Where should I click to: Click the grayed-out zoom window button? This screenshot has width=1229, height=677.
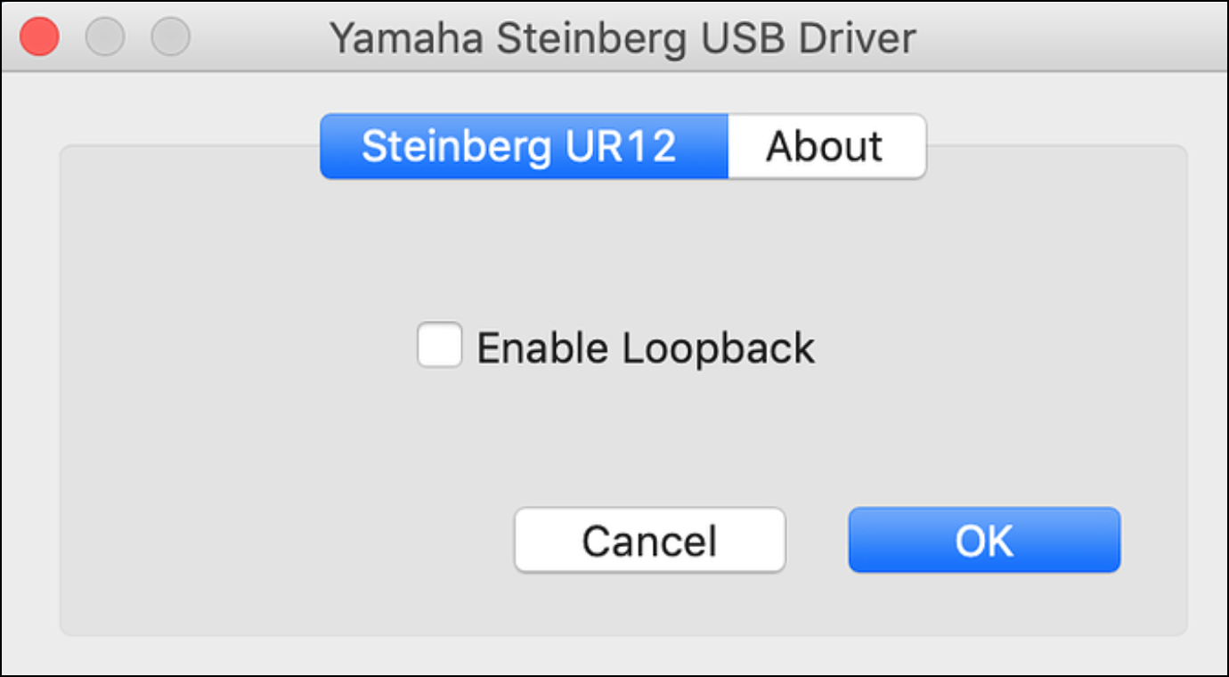[170, 37]
